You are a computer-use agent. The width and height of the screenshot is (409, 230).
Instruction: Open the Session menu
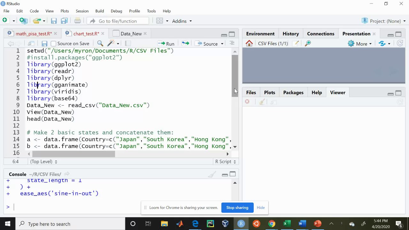click(x=82, y=11)
